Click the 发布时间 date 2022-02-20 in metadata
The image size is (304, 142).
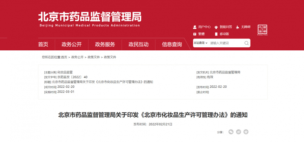click(x=218, y=87)
